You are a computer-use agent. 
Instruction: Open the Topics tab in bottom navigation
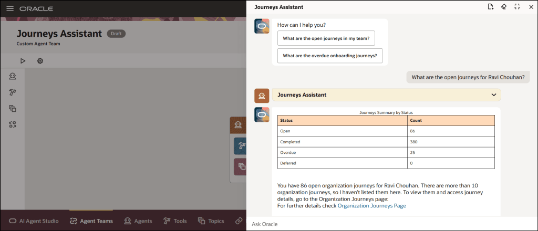[x=211, y=221]
